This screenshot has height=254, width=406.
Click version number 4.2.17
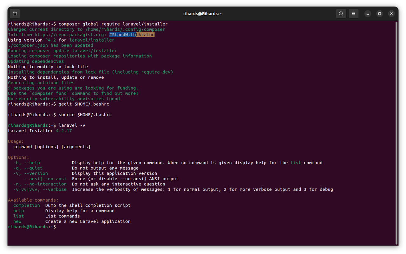64,131
